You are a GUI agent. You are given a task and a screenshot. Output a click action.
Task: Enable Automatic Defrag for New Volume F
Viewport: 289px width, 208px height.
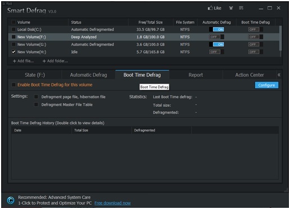coord(216,37)
